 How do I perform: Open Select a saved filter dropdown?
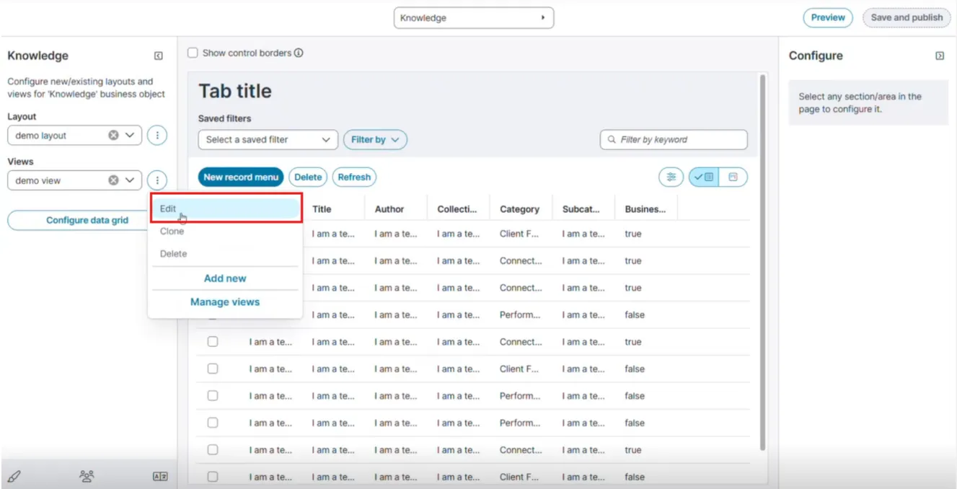(268, 140)
